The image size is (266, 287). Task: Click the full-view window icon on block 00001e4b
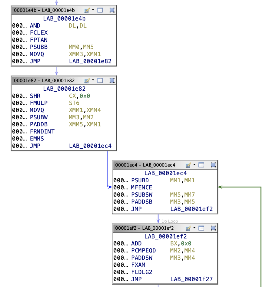100,10
